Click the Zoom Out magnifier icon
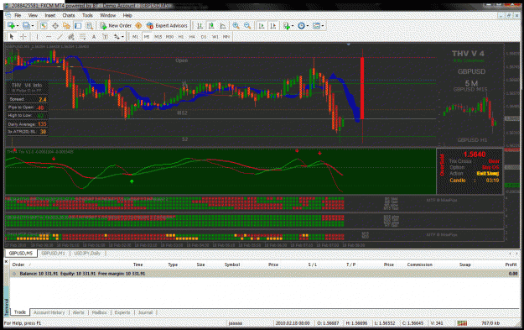Image resolution: width=524 pixels, height=330 pixels. point(247,26)
